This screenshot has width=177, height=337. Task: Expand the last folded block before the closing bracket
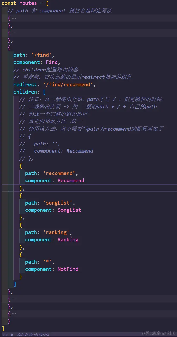click(14, 314)
